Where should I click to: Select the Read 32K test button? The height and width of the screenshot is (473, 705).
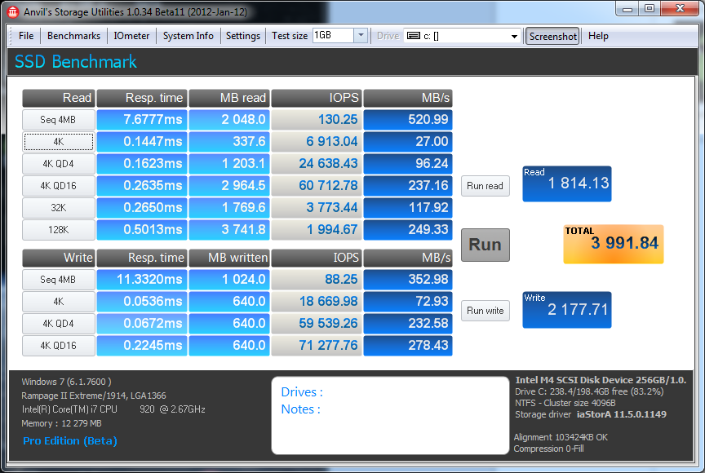click(x=59, y=208)
